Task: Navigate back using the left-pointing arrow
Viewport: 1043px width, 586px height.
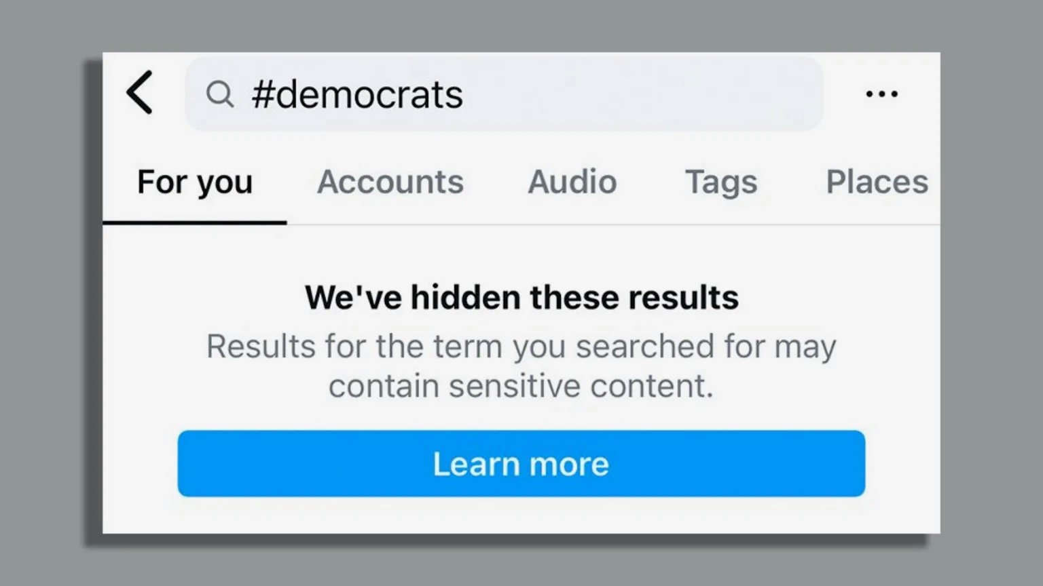Action: (139, 94)
